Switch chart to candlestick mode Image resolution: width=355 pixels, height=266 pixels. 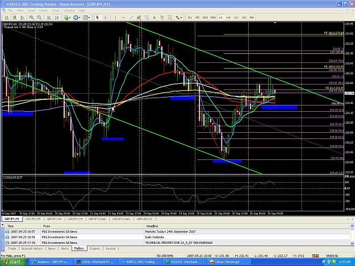click(15, 18)
